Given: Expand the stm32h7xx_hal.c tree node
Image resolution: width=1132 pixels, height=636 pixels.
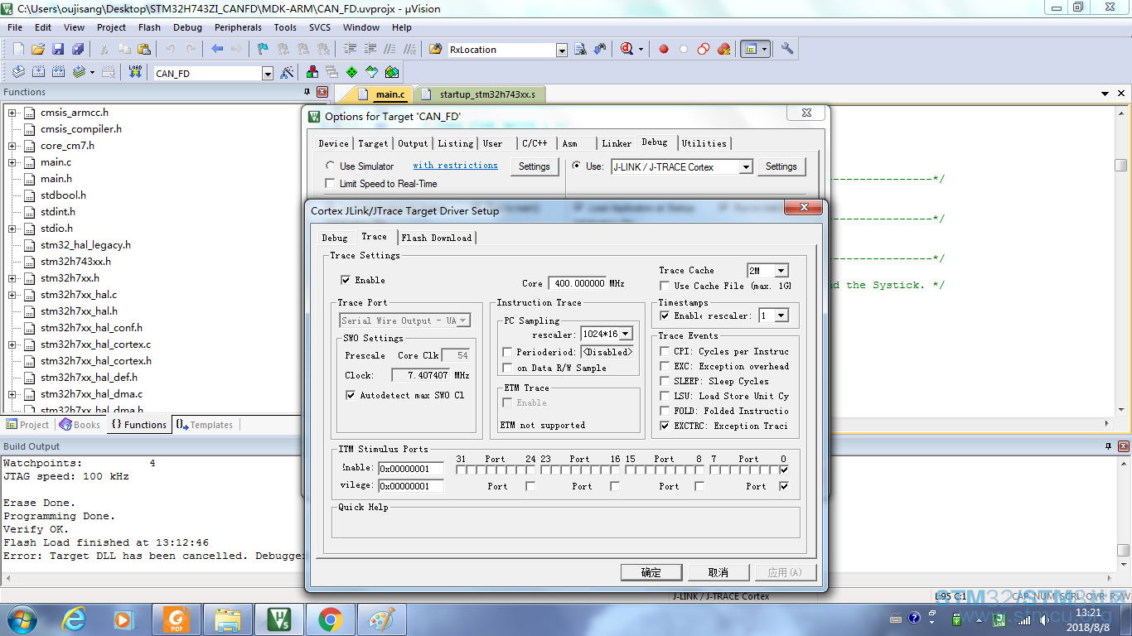Looking at the screenshot, I should tap(12, 295).
